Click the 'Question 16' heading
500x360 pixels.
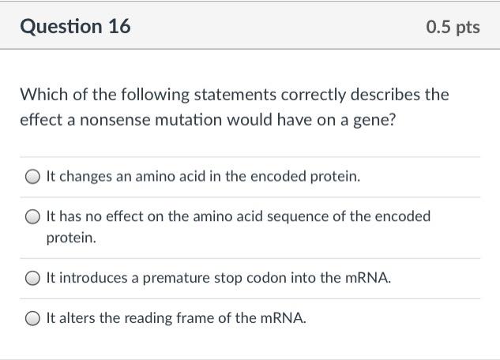coord(75,27)
